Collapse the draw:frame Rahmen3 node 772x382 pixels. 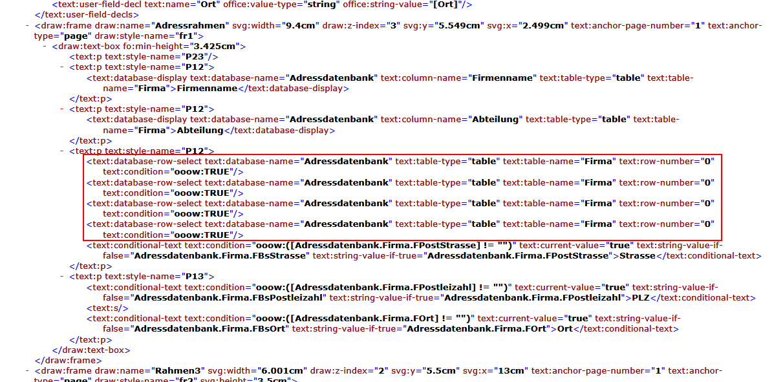[x=28, y=371]
